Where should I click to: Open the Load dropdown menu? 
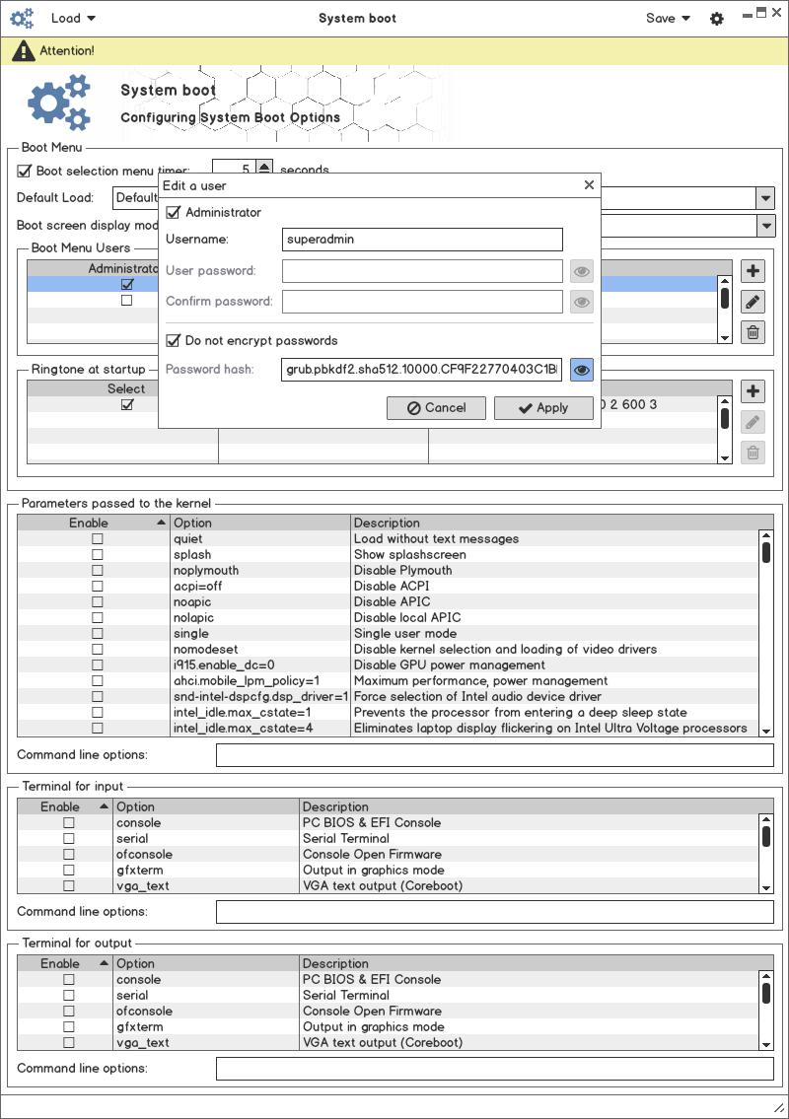[x=73, y=19]
